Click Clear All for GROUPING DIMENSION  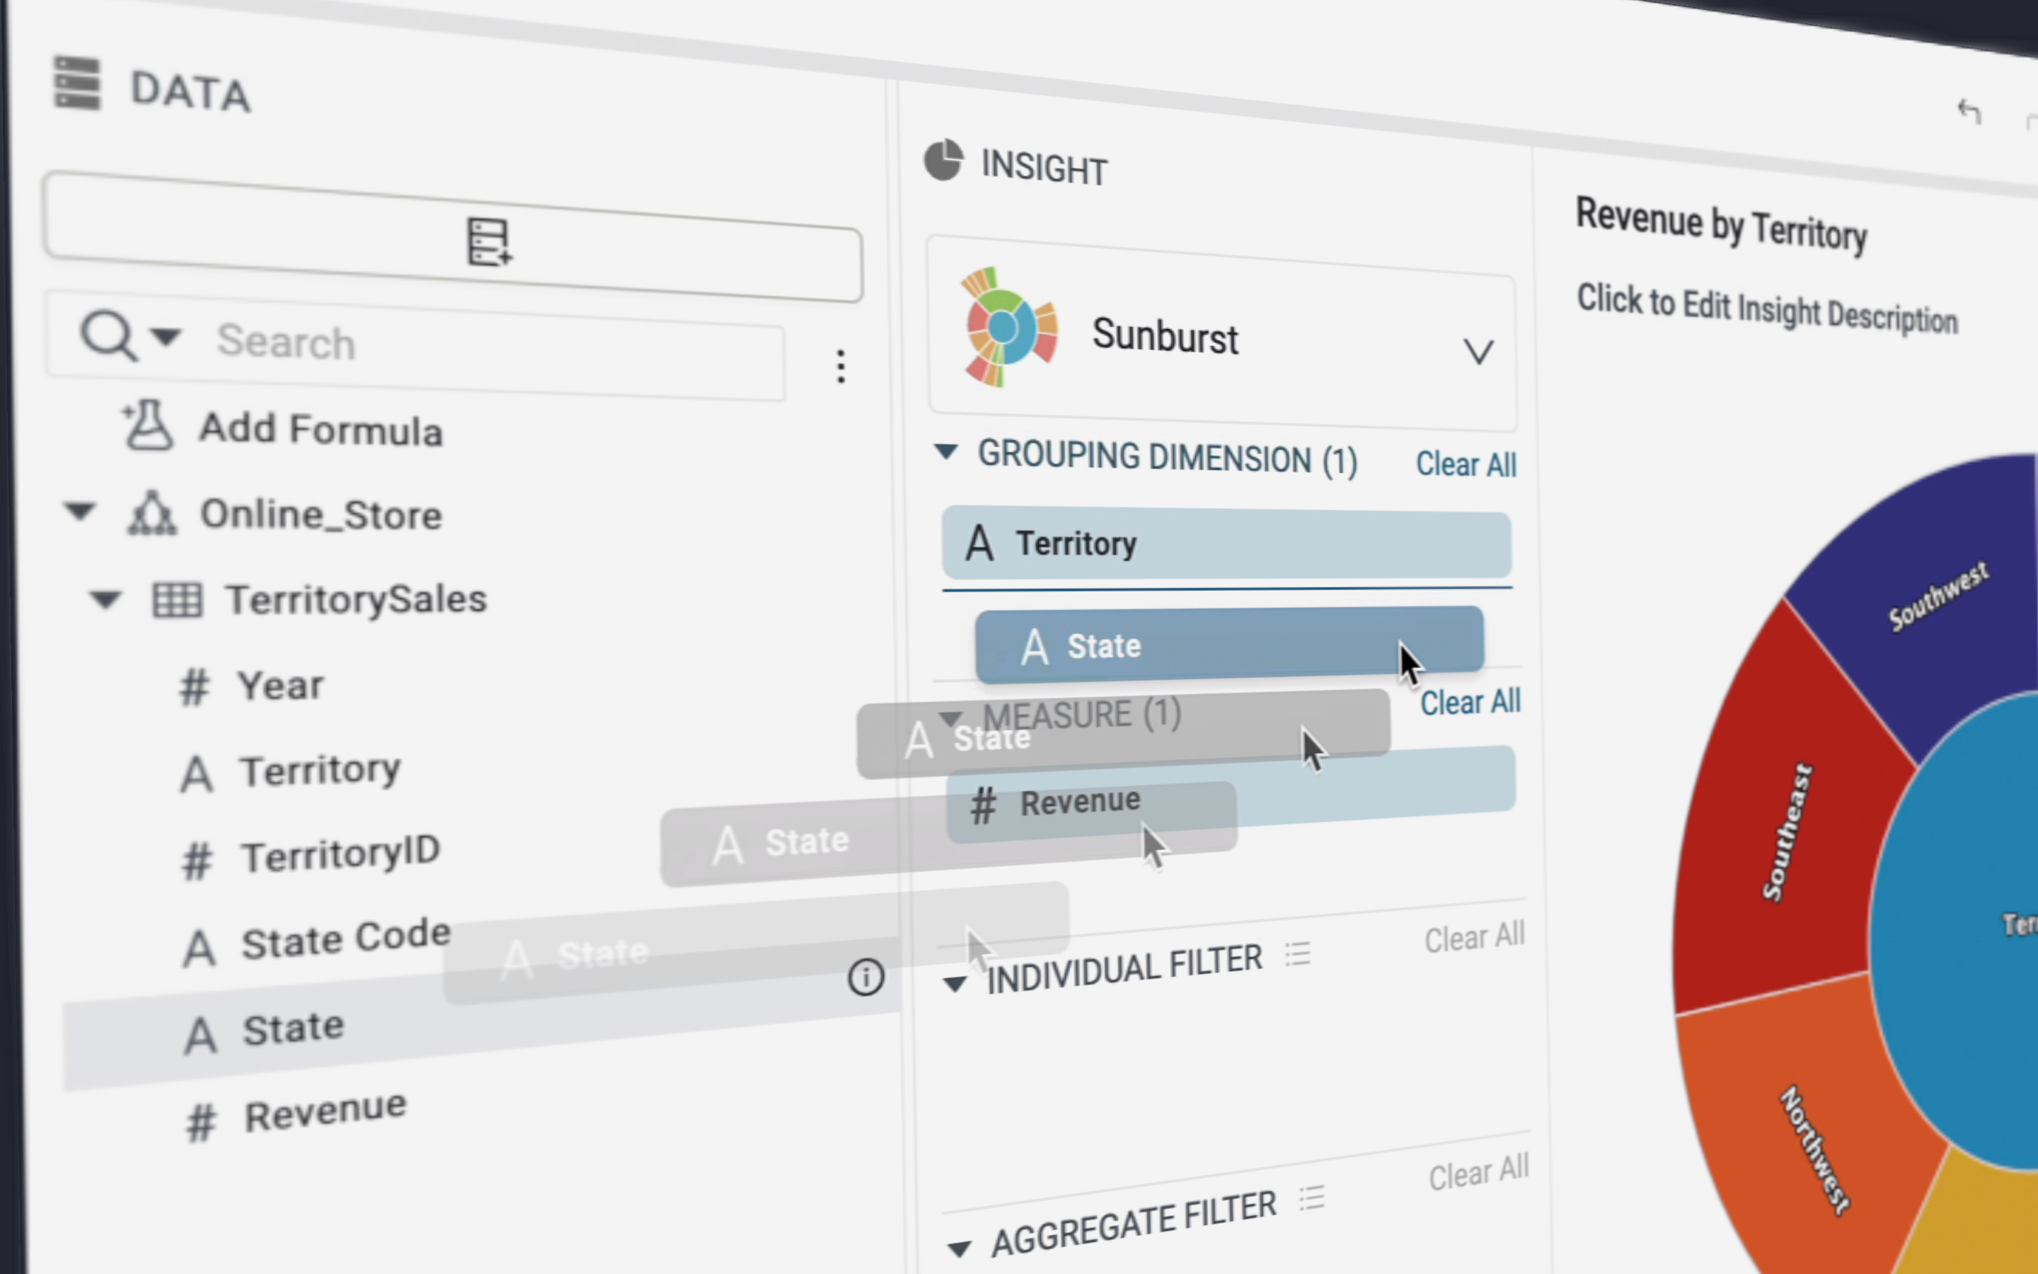point(1466,462)
